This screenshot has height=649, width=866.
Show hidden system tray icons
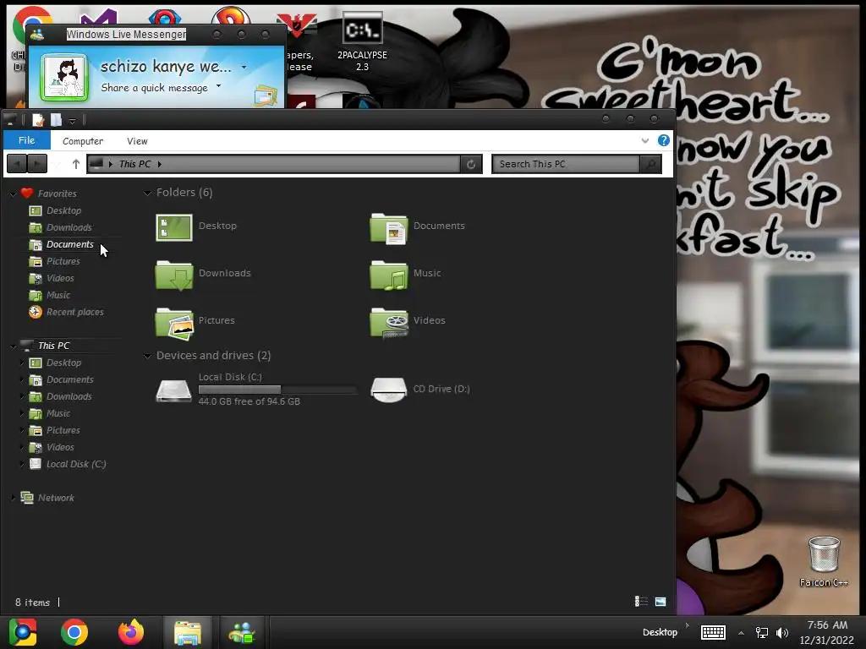pos(741,633)
